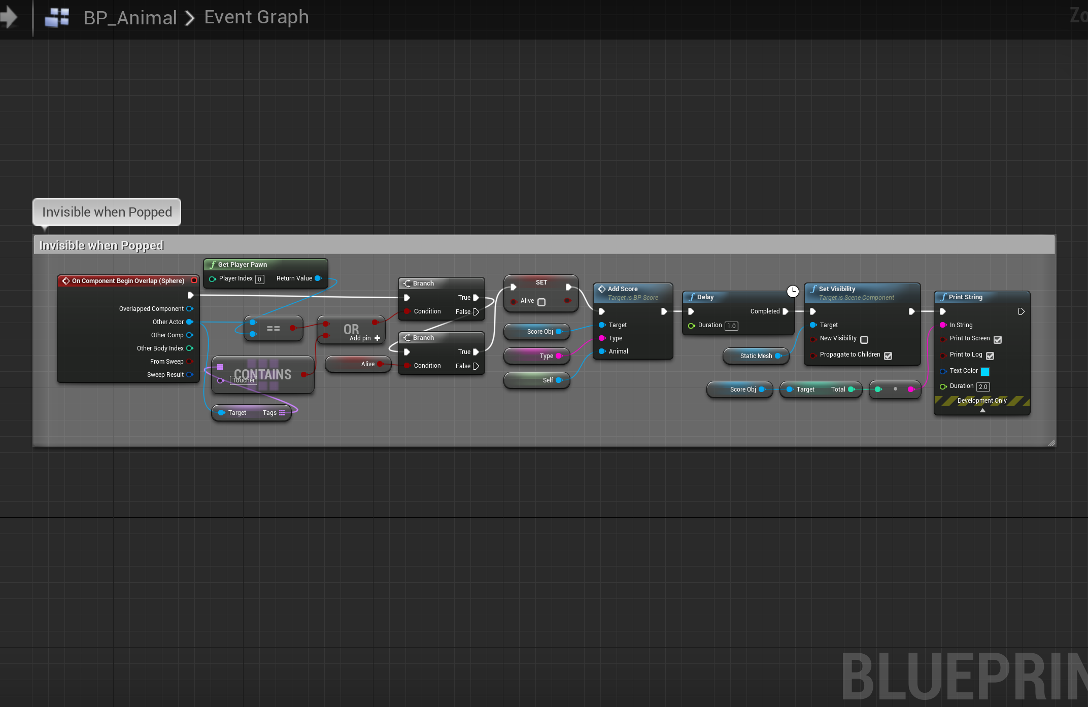Collapse Print String advanced options arrow
Screen dimensions: 1088x707
pos(982,411)
